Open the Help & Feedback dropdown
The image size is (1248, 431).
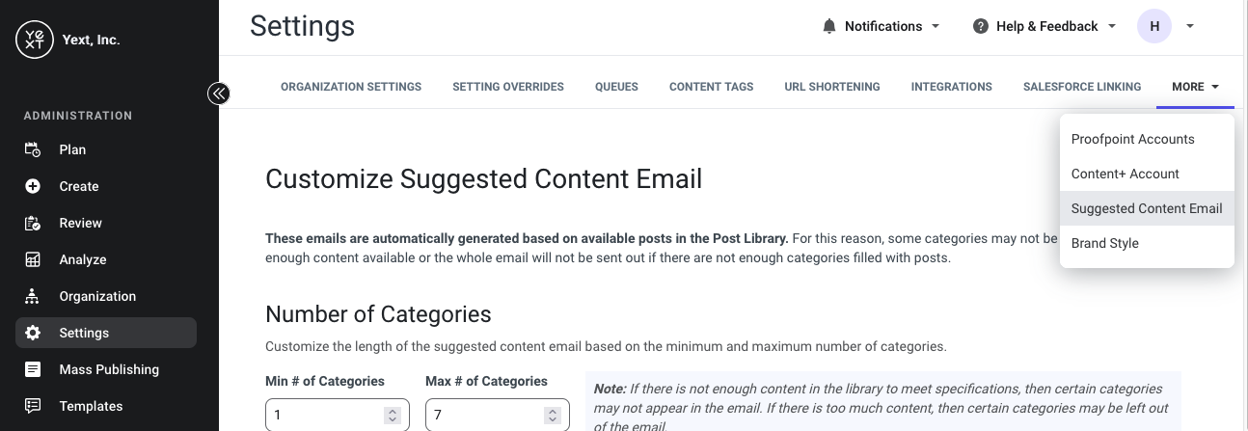pos(1045,27)
